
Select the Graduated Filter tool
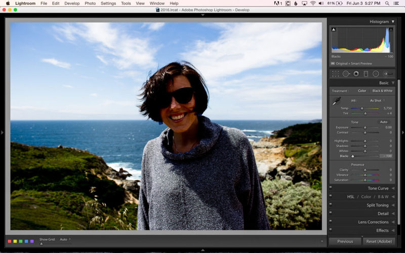366,74
